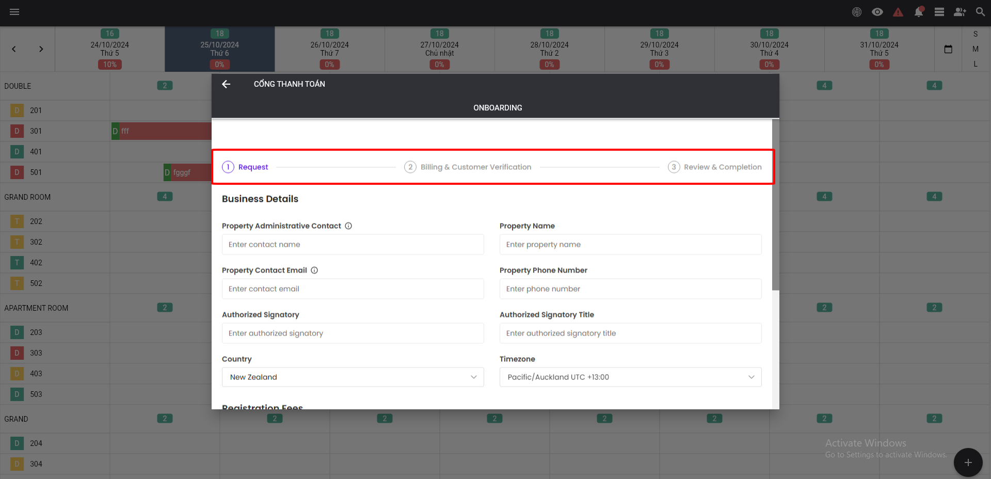Click the green D icon of room 503
The width and height of the screenshot is (991, 479).
tap(17, 394)
